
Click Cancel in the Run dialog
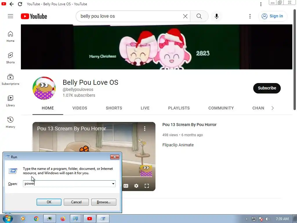pyautogui.click(x=76, y=202)
